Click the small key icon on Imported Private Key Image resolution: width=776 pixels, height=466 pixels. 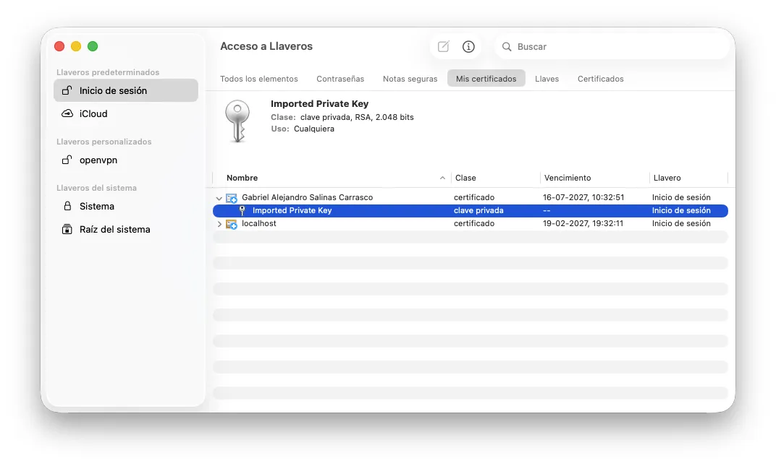click(242, 210)
